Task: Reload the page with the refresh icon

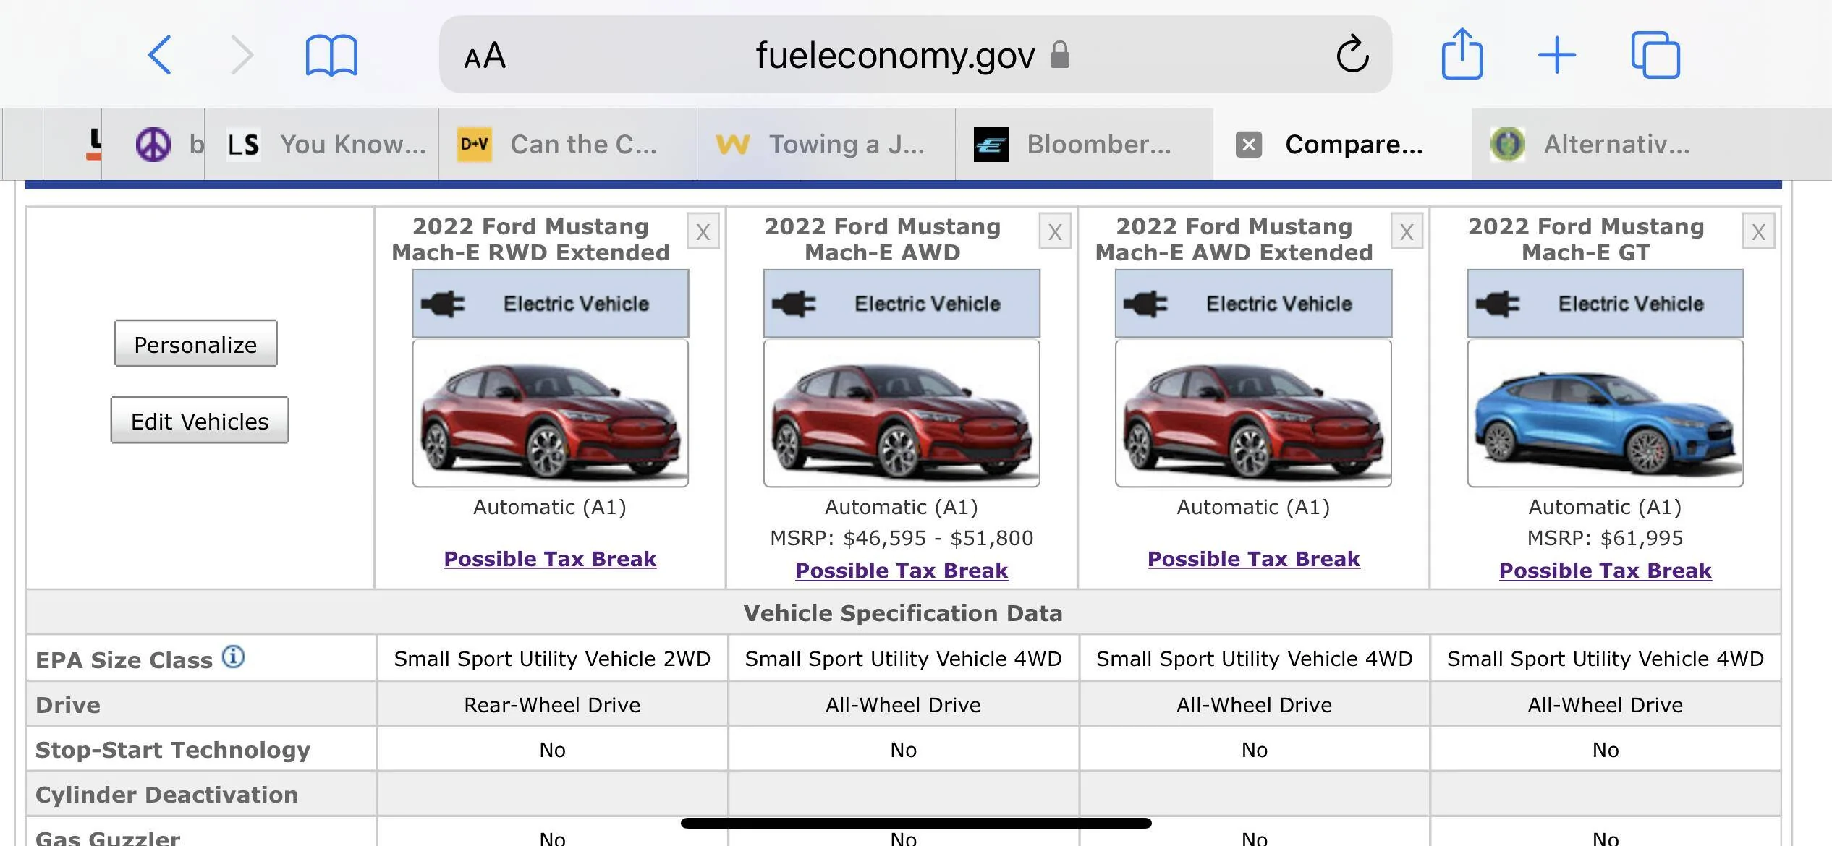Action: [1352, 54]
